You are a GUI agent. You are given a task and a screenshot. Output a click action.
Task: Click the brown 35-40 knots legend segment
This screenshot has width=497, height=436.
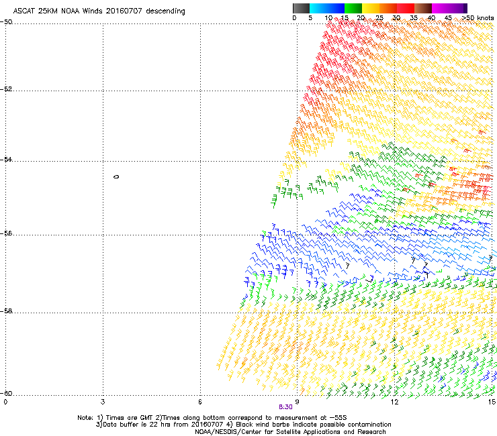click(x=423, y=8)
